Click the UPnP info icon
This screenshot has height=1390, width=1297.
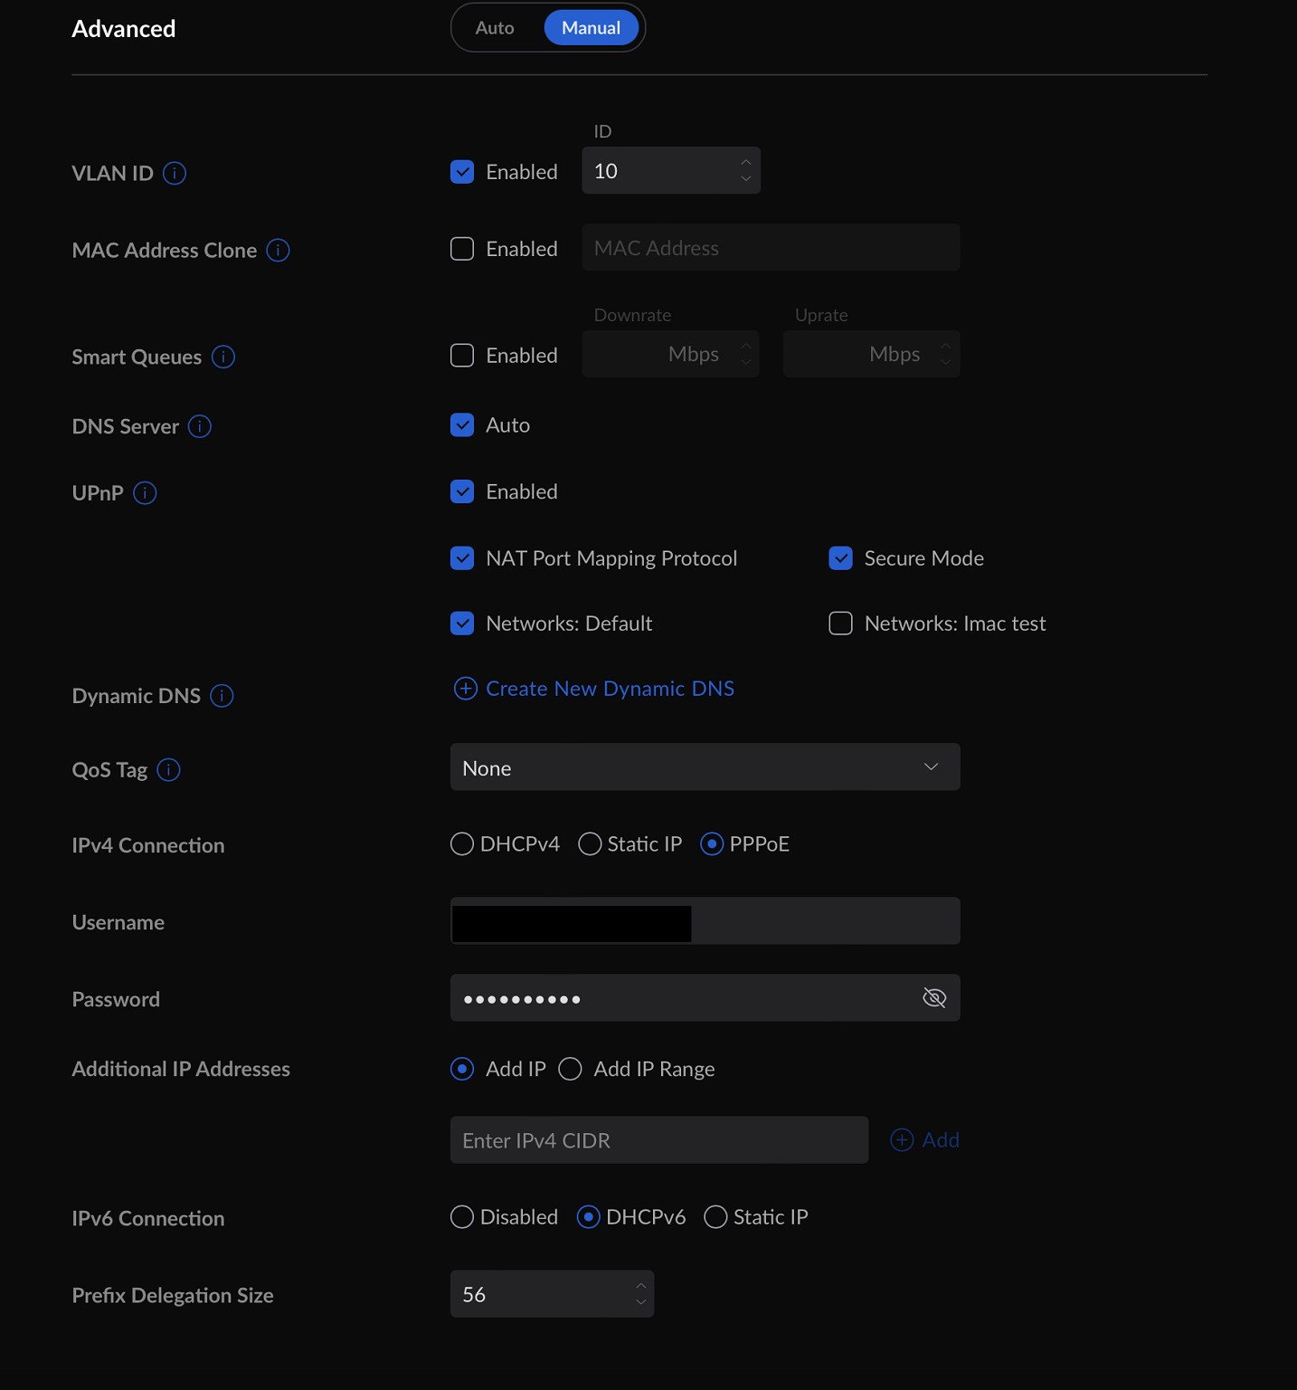145,493
